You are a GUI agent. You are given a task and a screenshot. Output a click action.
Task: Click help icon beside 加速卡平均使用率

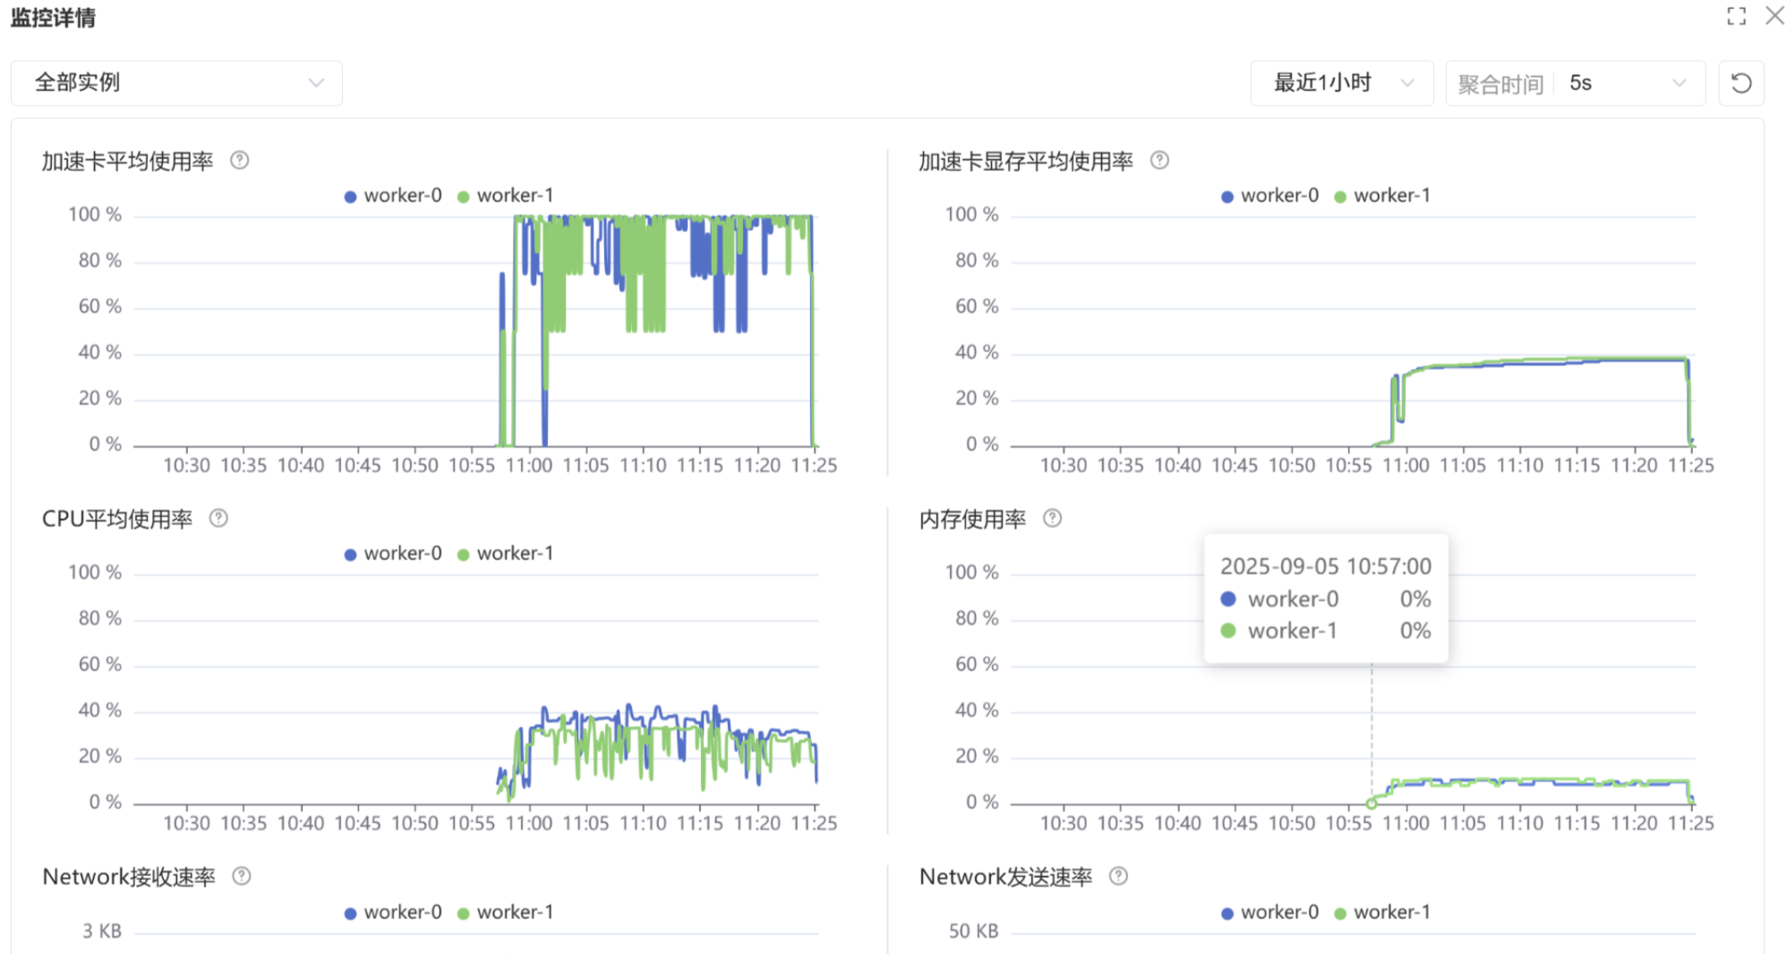[239, 160]
